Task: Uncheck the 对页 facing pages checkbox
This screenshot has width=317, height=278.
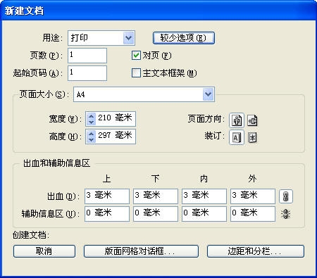Action: (136, 56)
